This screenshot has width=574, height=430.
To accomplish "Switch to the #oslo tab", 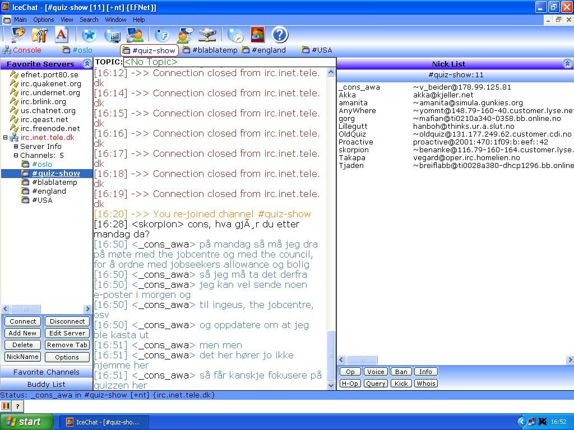I will [x=77, y=50].
